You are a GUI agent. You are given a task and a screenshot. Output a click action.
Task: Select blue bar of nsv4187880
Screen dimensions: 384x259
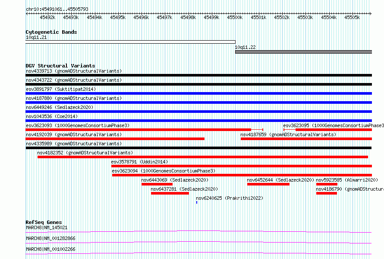click(x=198, y=102)
